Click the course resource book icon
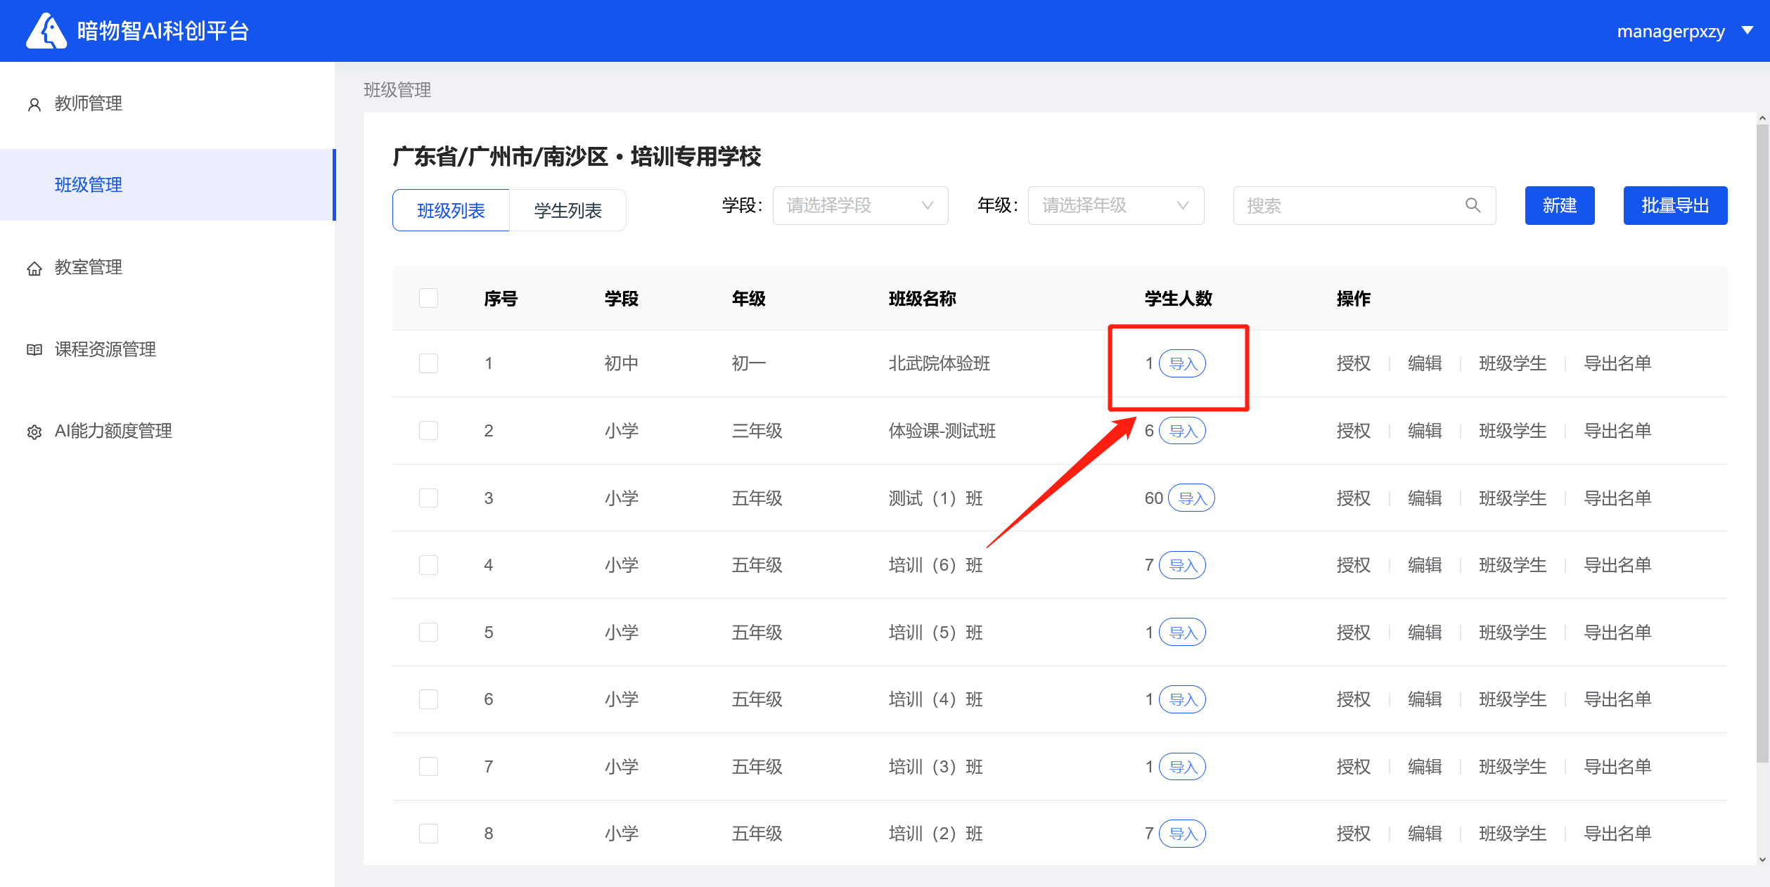Screen dimensions: 1770x887 (34, 350)
